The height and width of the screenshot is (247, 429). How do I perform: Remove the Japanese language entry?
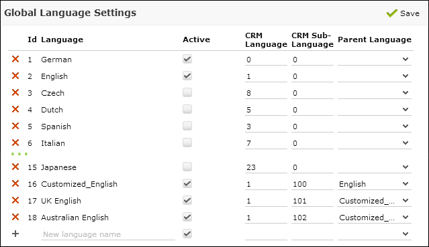(x=15, y=167)
